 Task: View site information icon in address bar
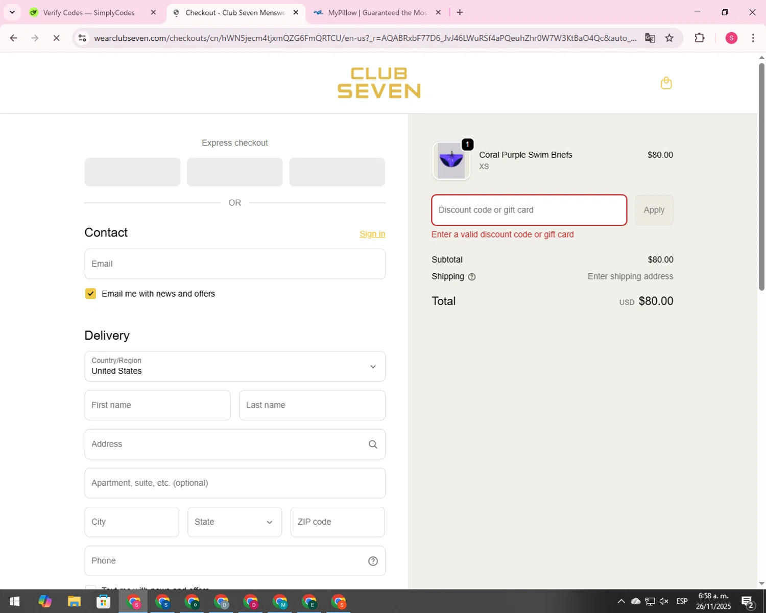pyautogui.click(x=82, y=38)
